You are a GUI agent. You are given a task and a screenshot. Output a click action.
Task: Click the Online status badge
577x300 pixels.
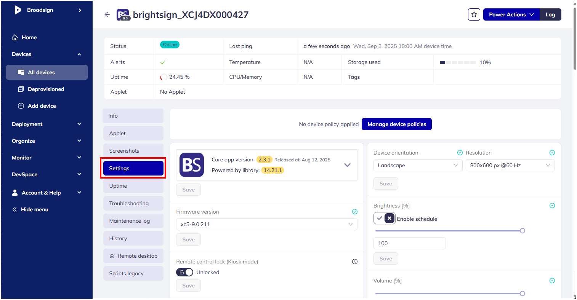[x=170, y=45]
